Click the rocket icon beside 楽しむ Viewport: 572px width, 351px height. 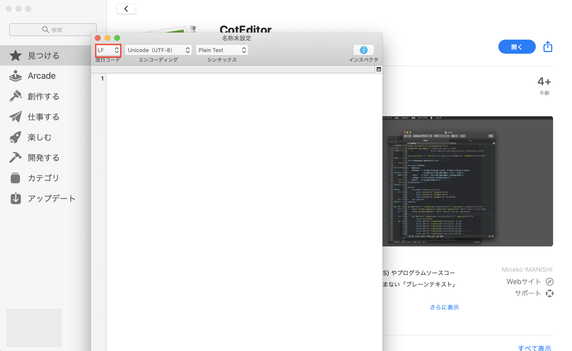[15, 137]
